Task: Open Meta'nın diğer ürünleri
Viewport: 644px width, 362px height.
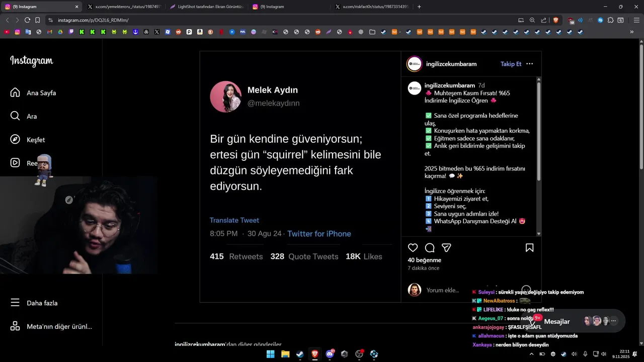Action: point(51,326)
